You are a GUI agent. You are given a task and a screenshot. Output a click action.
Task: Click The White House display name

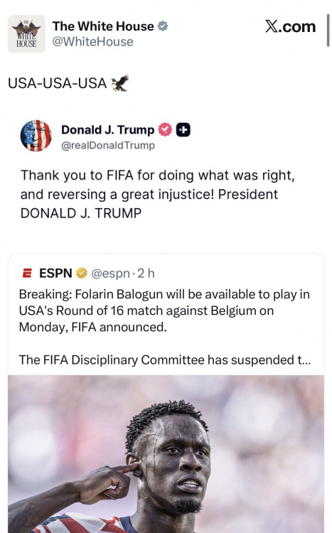click(103, 26)
